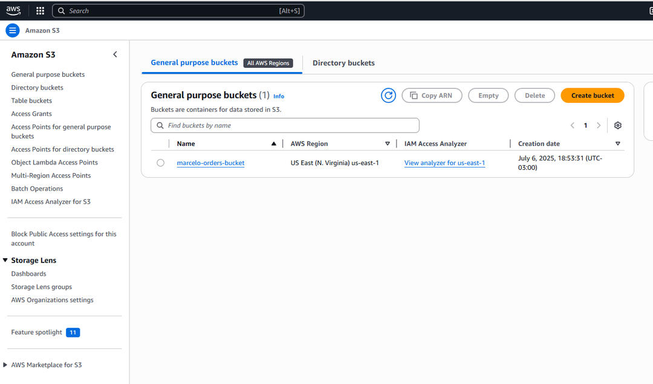This screenshot has width=653, height=384.
Task: Sort buckets by Name column arrow
Action: point(274,144)
